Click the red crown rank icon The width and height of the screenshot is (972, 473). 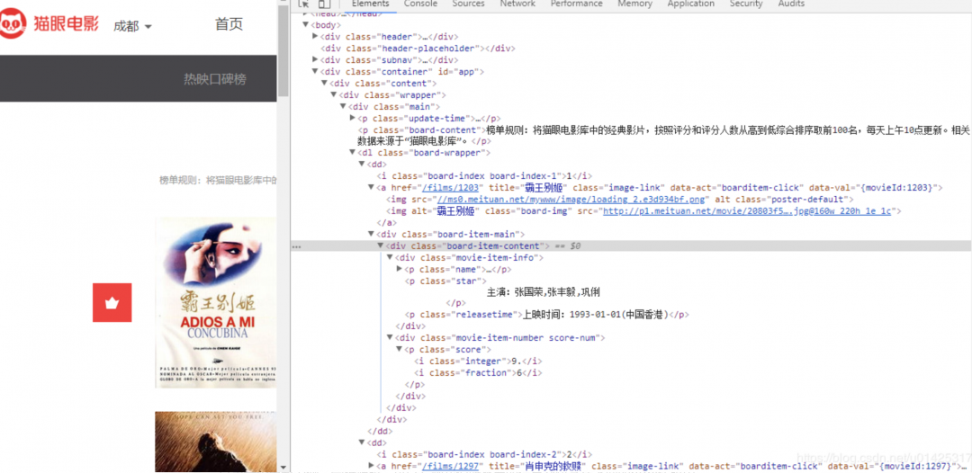pos(112,303)
